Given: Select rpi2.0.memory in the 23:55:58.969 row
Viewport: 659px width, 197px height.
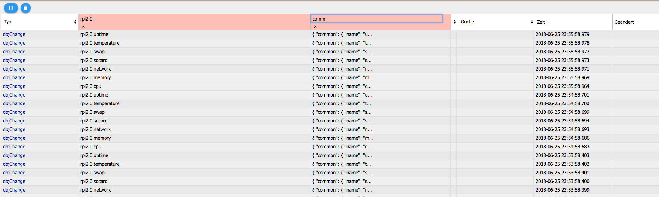Looking at the screenshot, I should click(95, 78).
